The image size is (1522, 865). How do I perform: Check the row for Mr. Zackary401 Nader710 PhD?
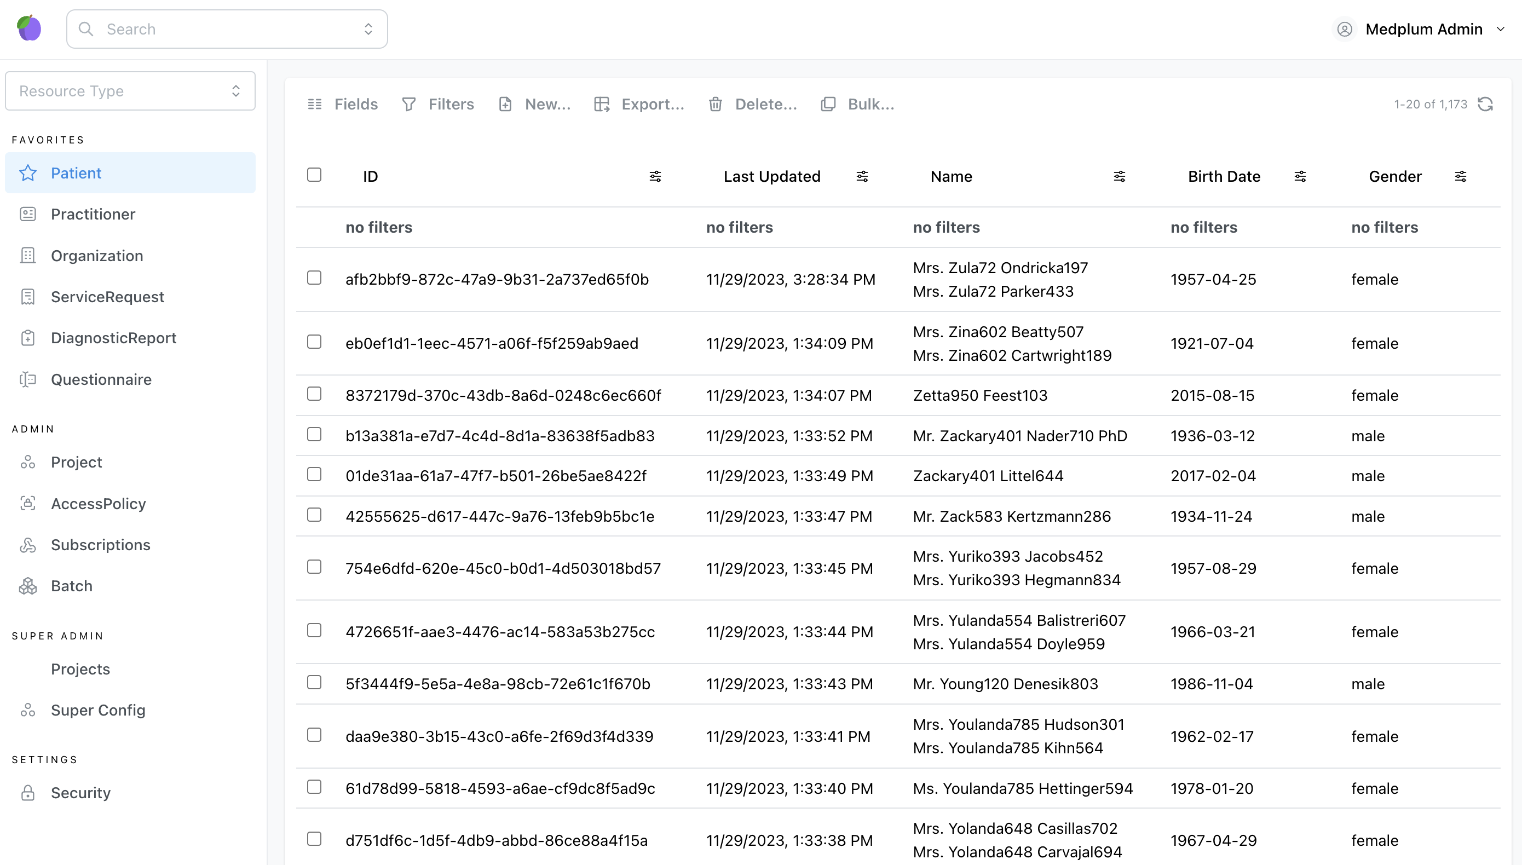click(x=314, y=434)
